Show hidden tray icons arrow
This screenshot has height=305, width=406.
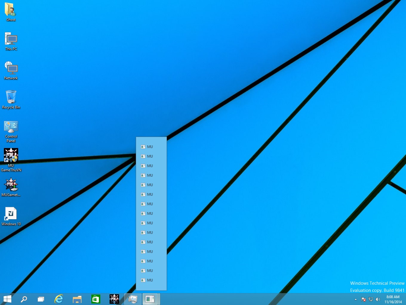pyautogui.click(x=356, y=299)
